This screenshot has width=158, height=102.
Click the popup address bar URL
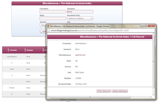tap(90, 30)
